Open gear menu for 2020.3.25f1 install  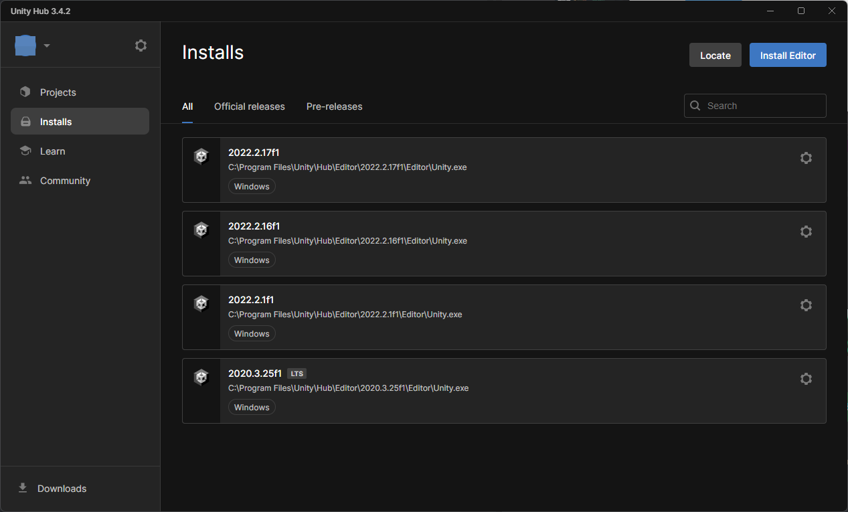tap(806, 379)
